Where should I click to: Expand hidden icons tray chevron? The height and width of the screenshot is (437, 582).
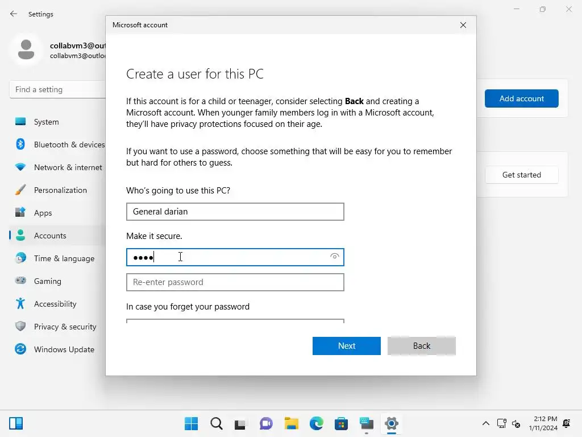[x=485, y=423]
